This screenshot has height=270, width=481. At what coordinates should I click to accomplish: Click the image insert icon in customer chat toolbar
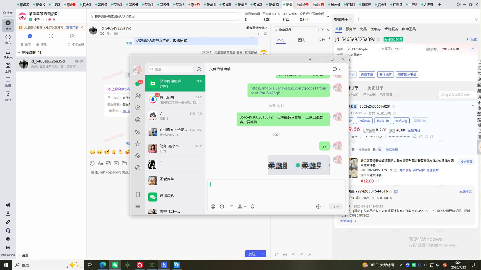coord(108,163)
